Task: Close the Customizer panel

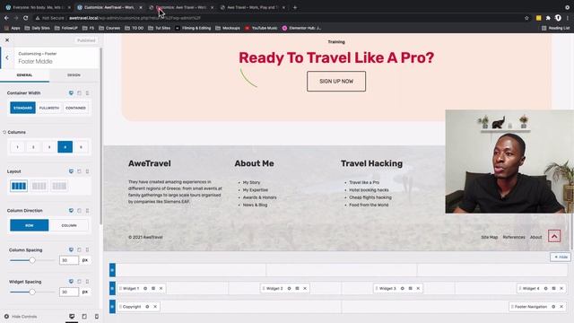Action: 7,39
